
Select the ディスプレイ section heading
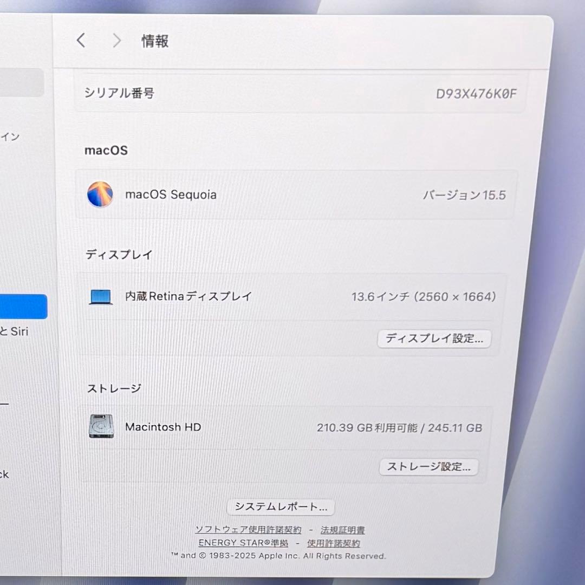119,254
